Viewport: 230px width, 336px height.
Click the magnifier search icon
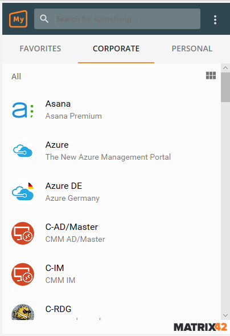coord(44,19)
